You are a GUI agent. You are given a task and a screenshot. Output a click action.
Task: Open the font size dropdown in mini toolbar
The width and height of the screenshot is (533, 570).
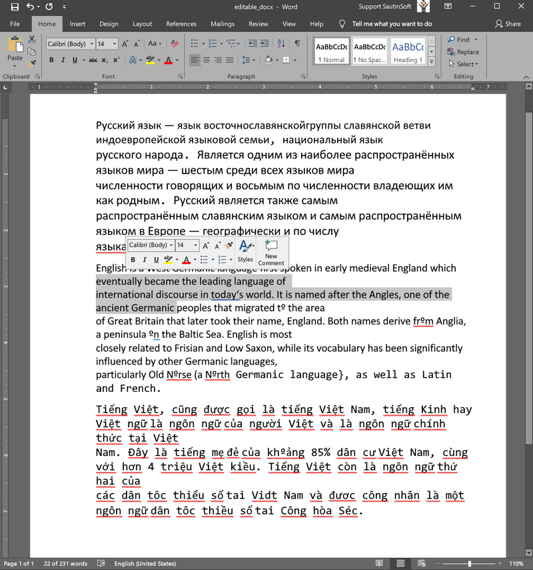(195, 246)
